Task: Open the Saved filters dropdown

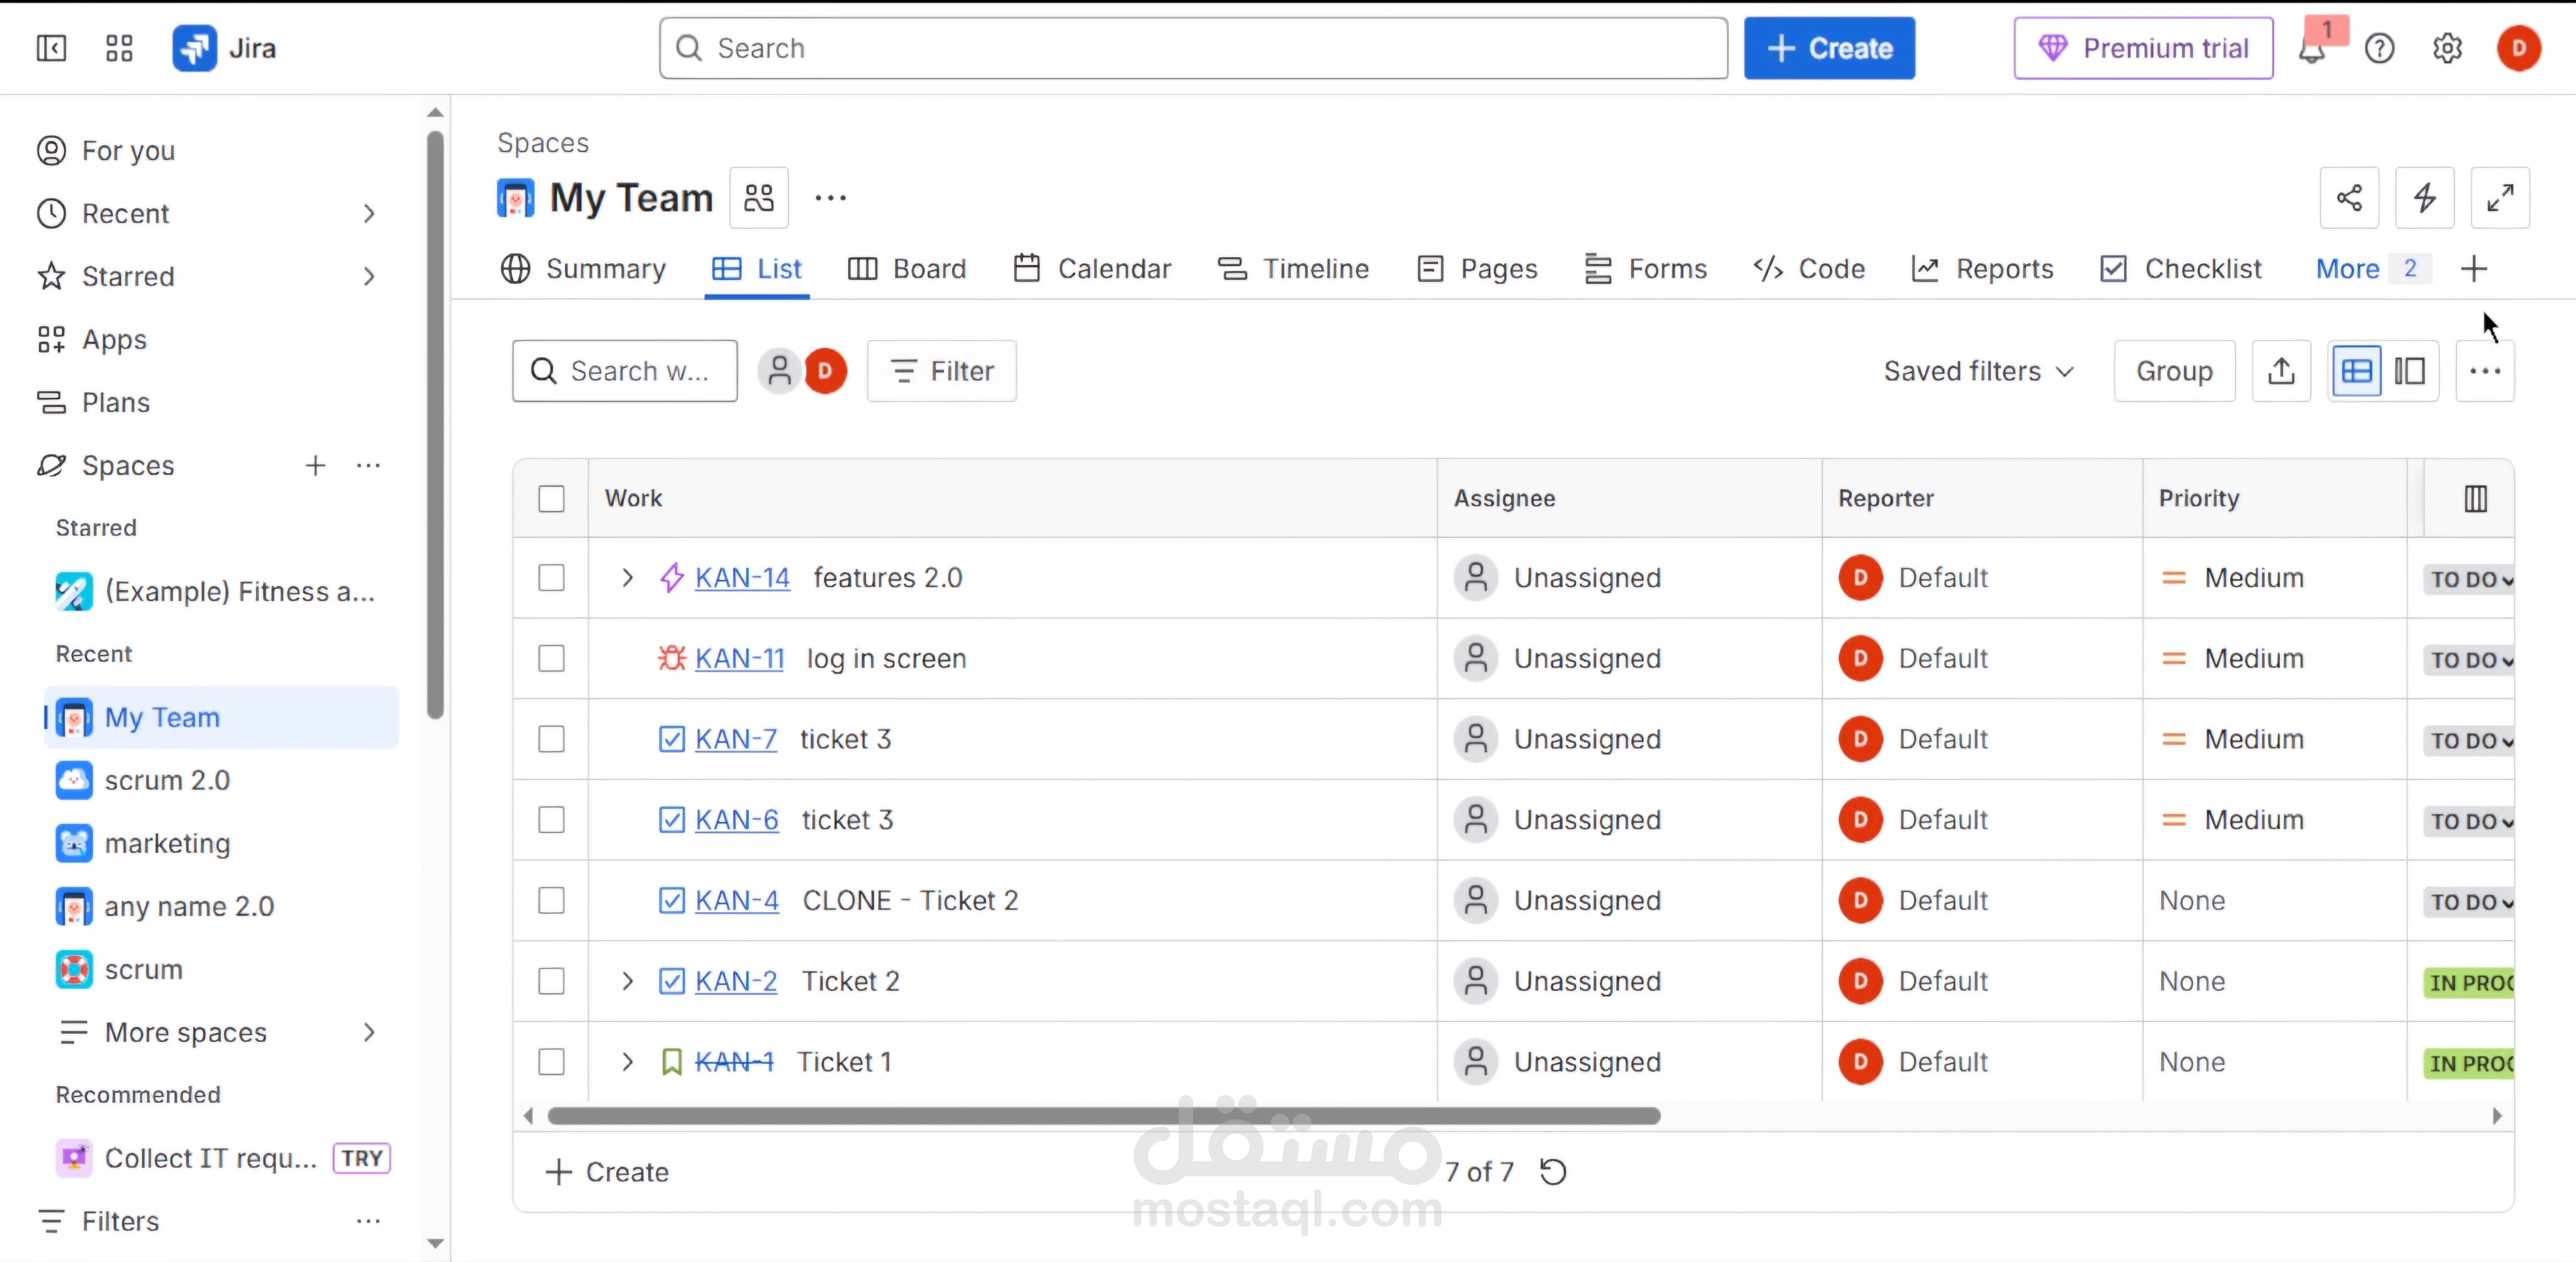Action: 1978,371
